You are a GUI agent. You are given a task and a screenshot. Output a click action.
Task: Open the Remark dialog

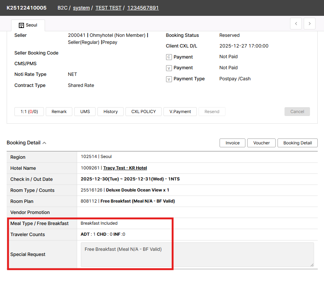coord(59,112)
